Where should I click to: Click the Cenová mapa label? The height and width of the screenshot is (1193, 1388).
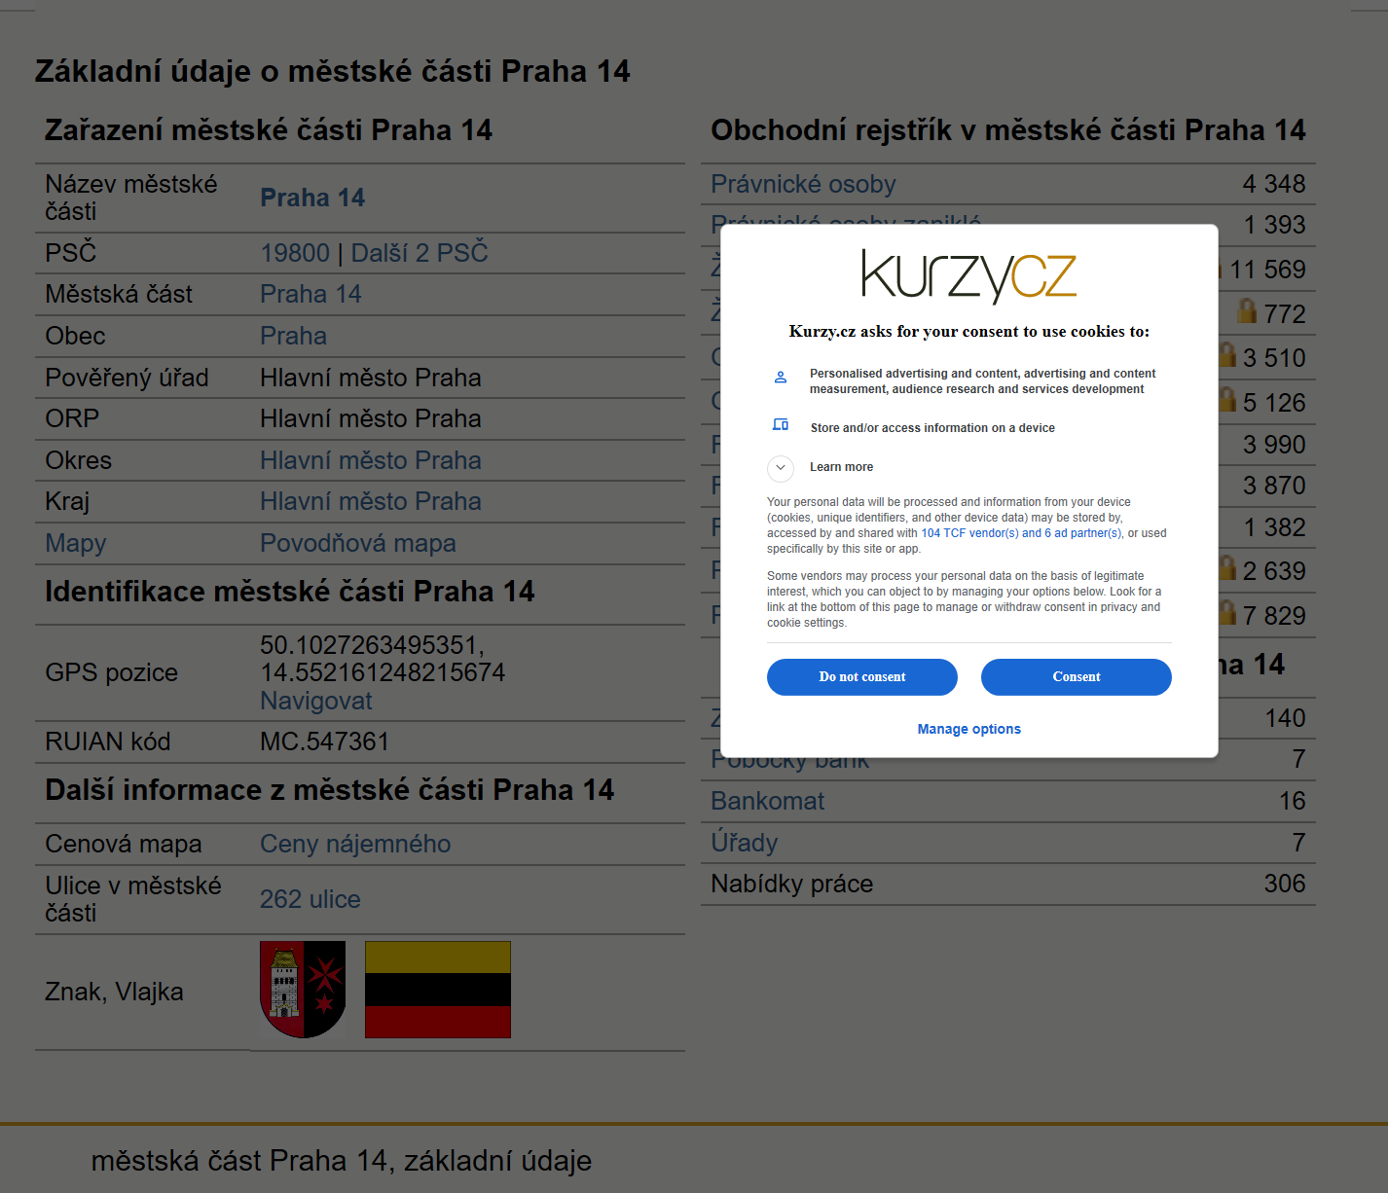124,844
